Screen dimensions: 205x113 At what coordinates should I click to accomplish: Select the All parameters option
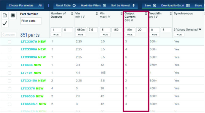pyautogui.click(x=40, y=6)
